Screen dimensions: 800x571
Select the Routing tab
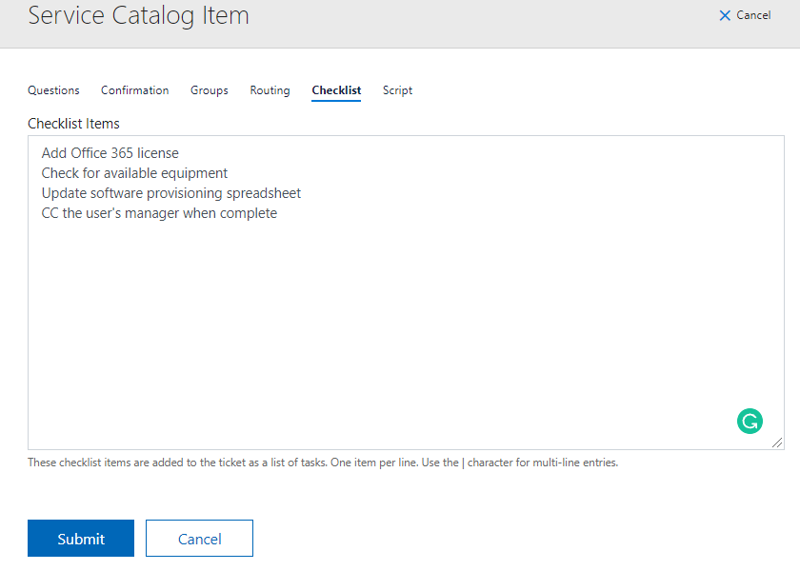[270, 90]
